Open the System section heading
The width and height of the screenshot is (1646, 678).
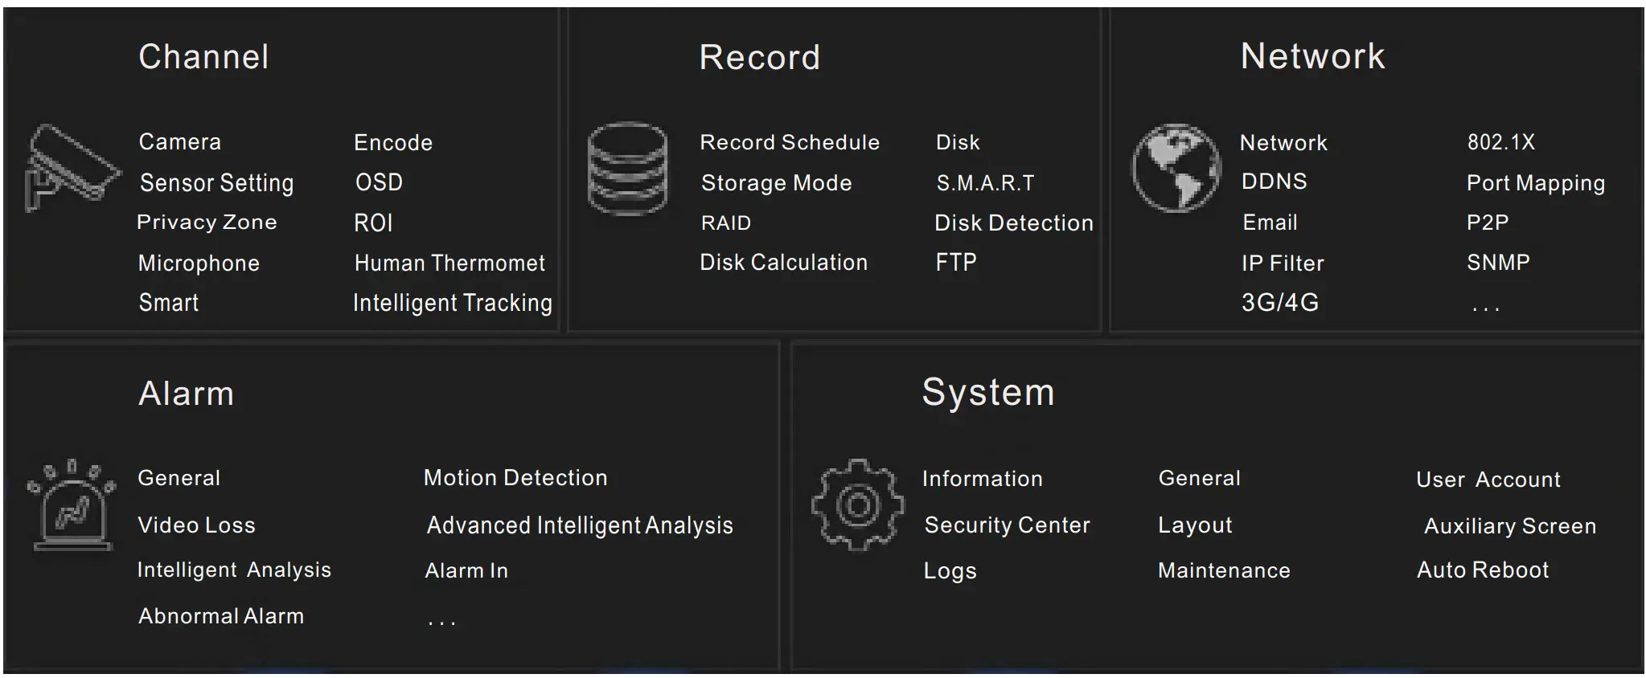(987, 393)
